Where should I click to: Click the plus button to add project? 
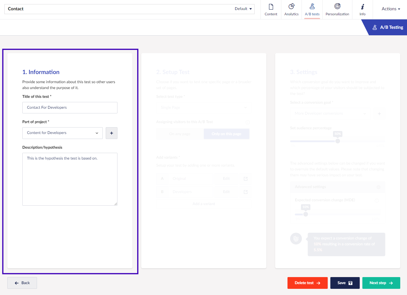pyautogui.click(x=112, y=133)
